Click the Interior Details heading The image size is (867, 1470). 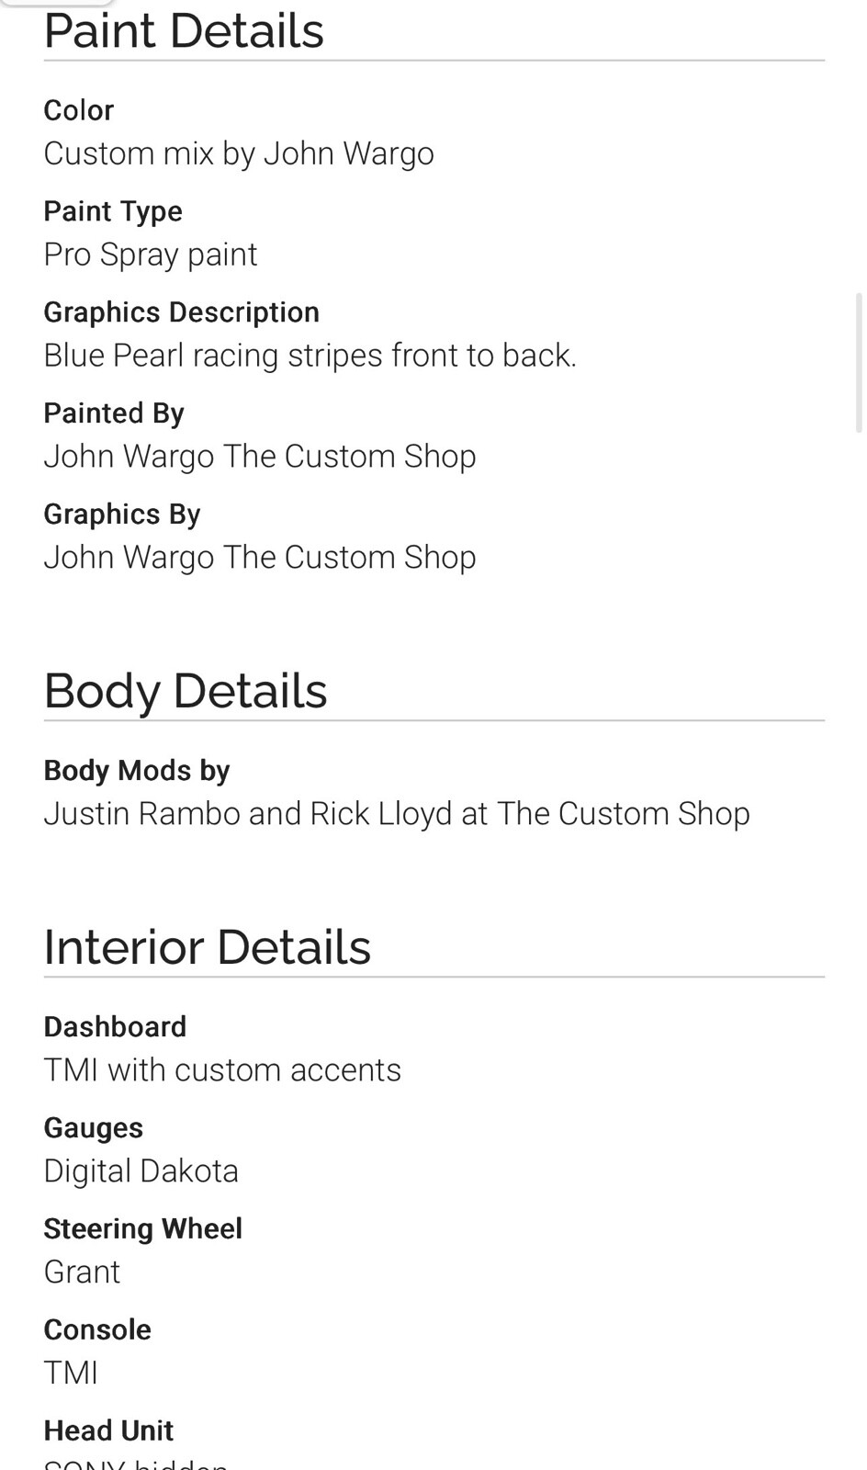click(x=208, y=947)
